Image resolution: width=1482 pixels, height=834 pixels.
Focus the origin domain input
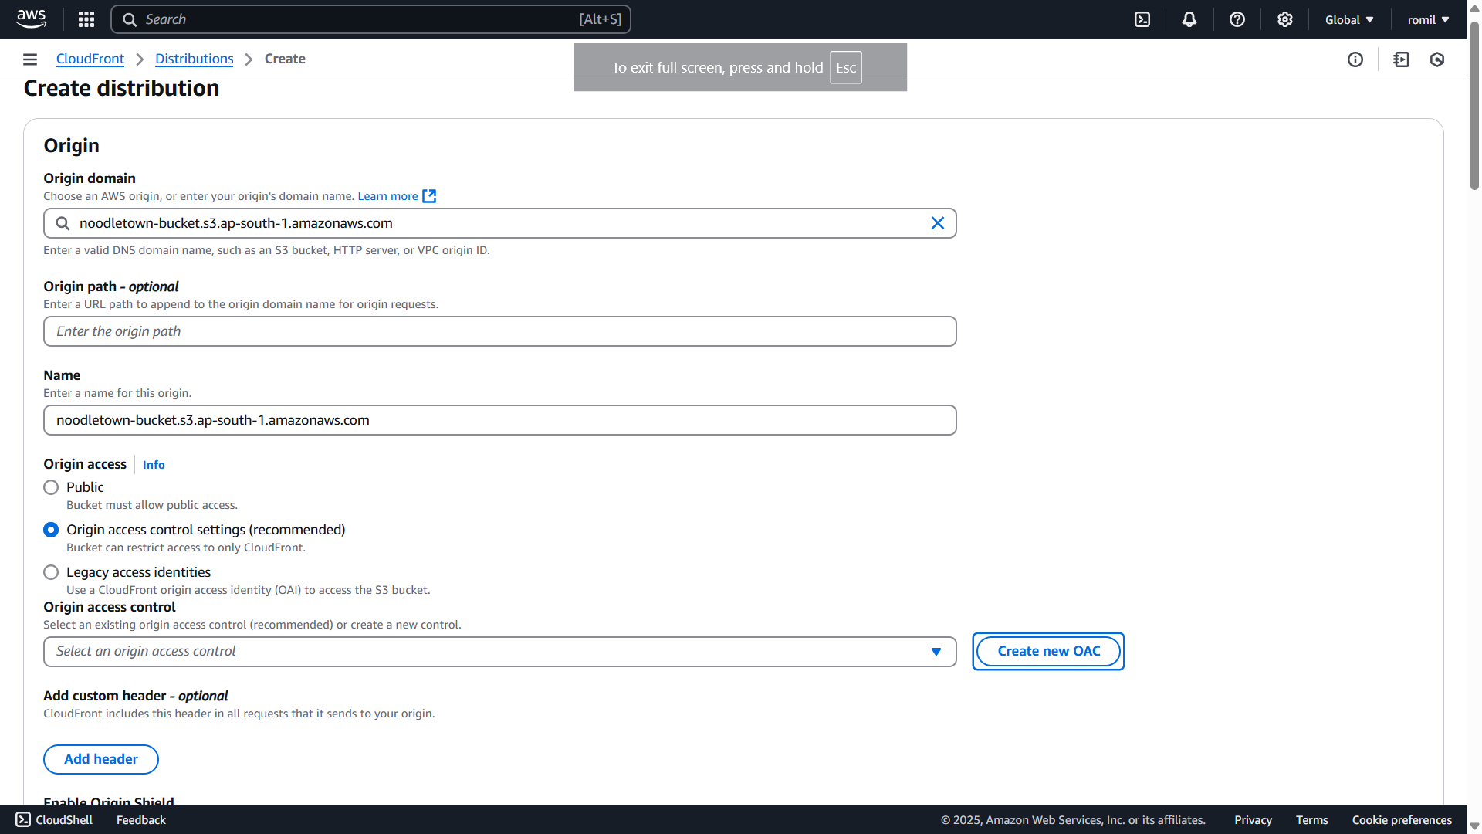[x=500, y=223]
